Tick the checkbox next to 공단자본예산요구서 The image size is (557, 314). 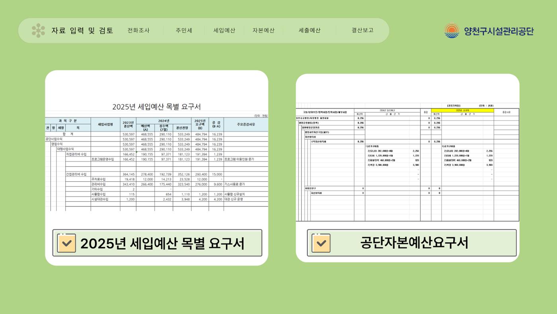click(x=321, y=243)
